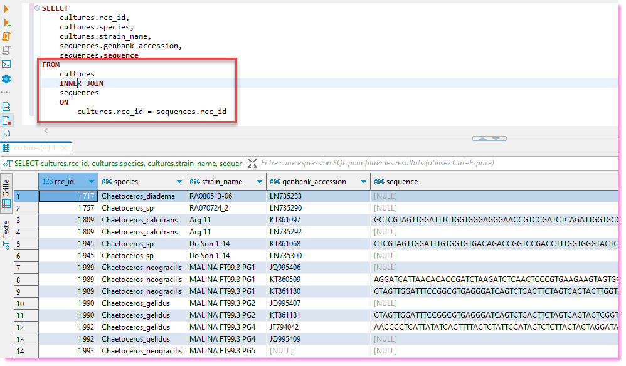
Task: Run the SQL query with the execute arrow
Action: coord(7,9)
